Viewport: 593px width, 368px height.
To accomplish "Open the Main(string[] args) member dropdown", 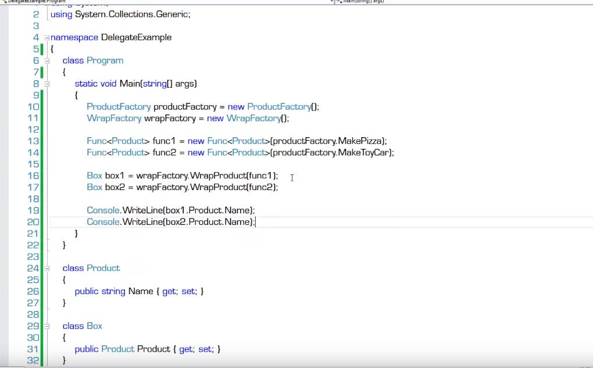I will tap(464, 2).
